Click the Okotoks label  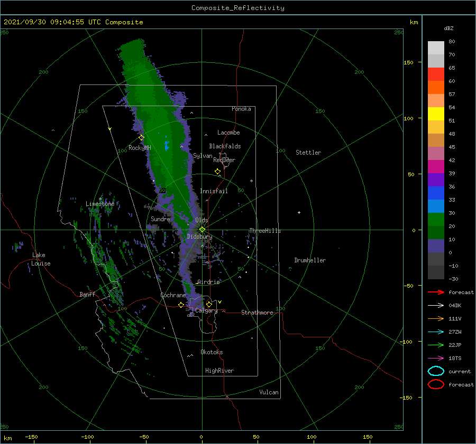tap(212, 352)
